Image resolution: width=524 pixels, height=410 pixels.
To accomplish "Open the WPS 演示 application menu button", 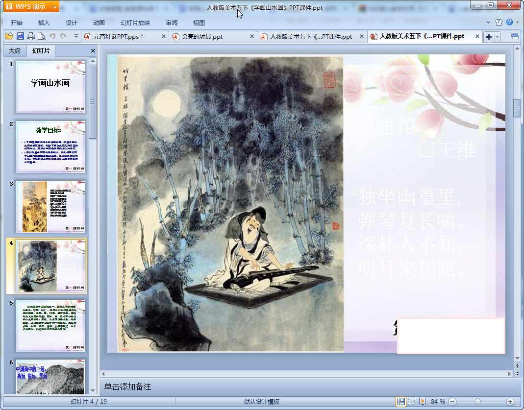I will point(27,6).
